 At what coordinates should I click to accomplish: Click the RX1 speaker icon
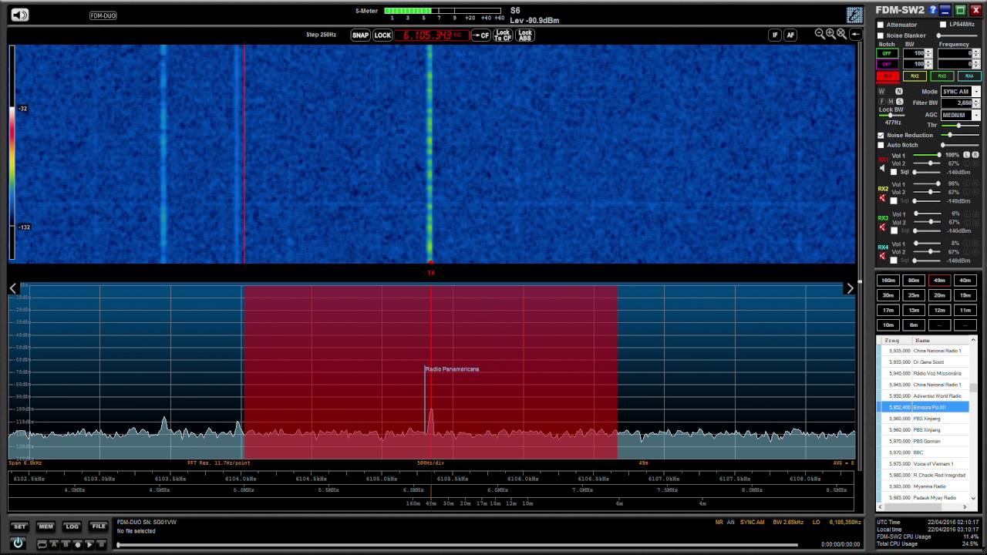click(x=883, y=169)
